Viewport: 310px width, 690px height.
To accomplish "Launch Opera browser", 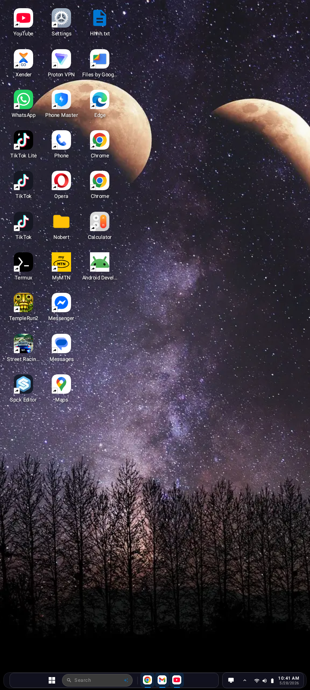I will pos(61,181).
